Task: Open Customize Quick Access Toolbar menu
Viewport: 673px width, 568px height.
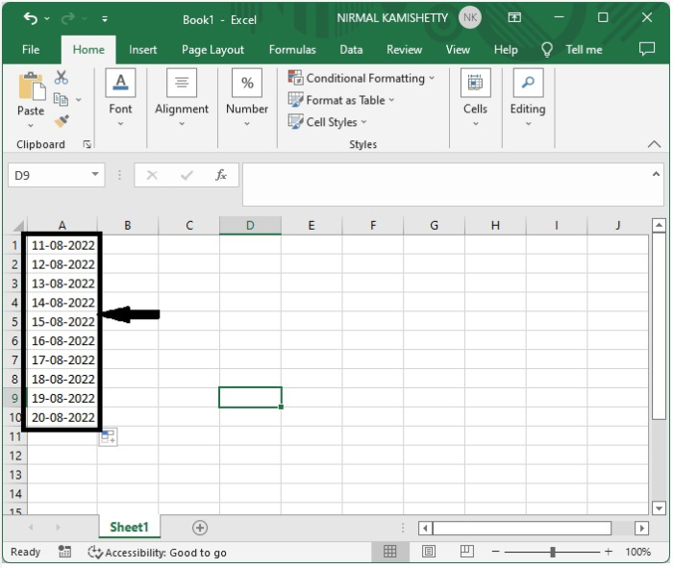Action: [105, 19]
